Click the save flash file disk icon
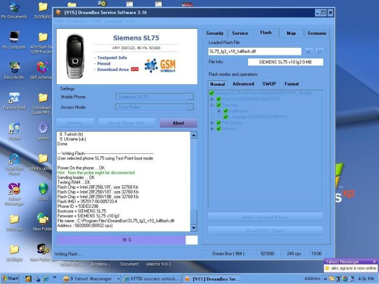Image resolution: width=379 pixels, height=284 pixels. [319, 51]
